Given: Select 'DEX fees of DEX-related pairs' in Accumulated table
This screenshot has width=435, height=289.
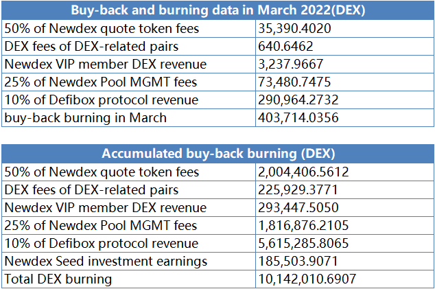Looking at the screenshot, I should pos(91,190).
